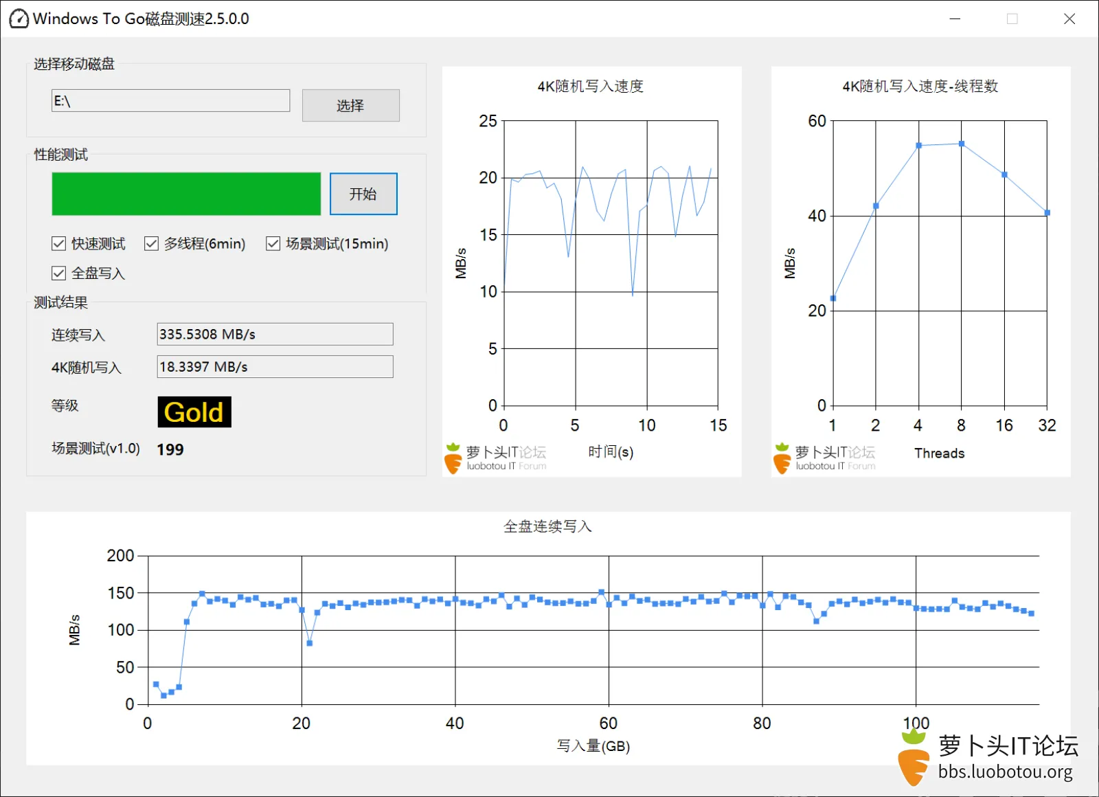Click the scene test score 199
The width and height of the screenshot is (1099, 797).
170,450
